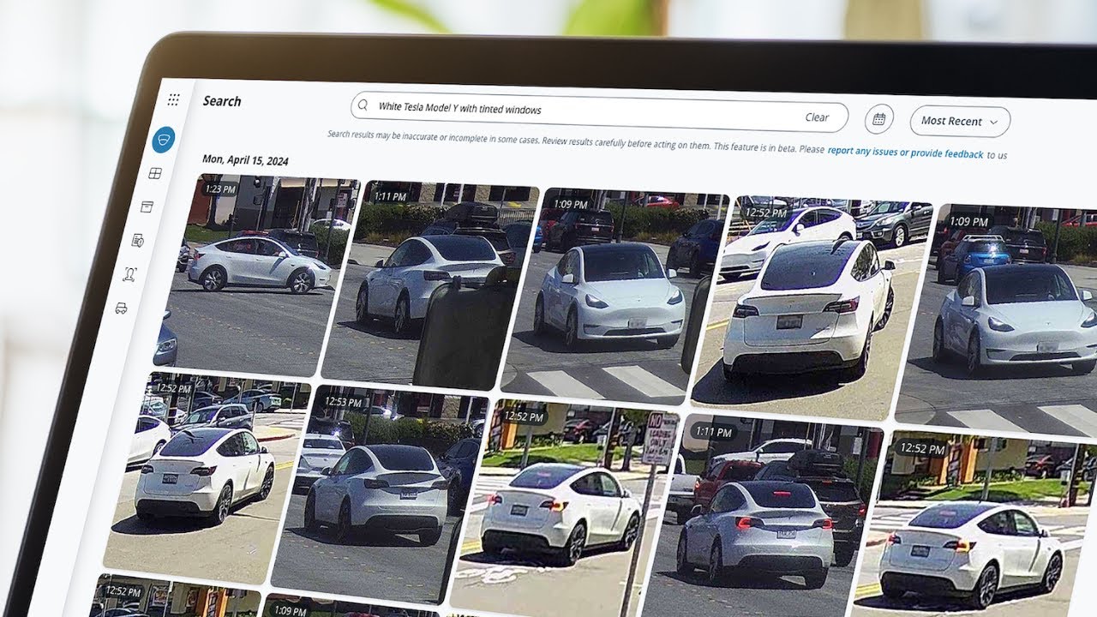
Task: Open the grid layout view sidebar icon
Action: 155,174
